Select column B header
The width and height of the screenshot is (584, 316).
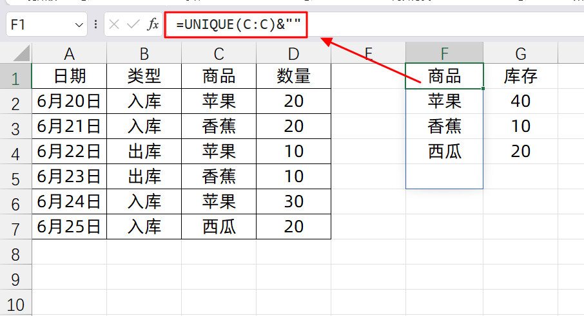coord(144,53)
